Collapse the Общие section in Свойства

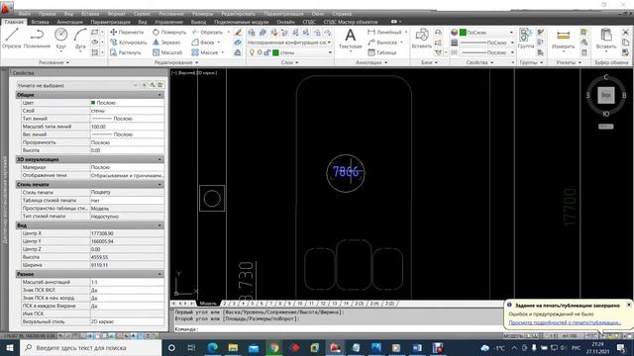coord(159,95)
